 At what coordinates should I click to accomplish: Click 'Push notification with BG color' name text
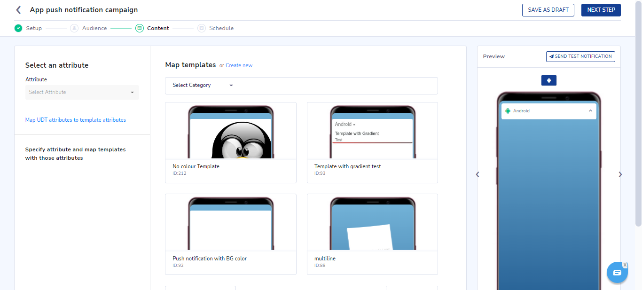point(210,259)
